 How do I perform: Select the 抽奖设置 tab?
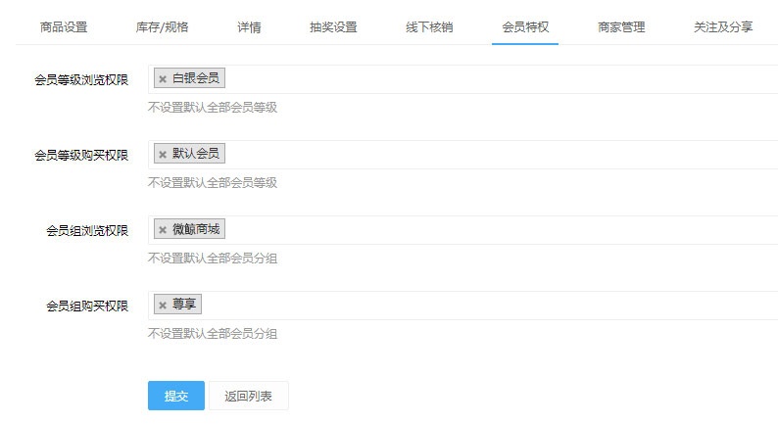333,27
